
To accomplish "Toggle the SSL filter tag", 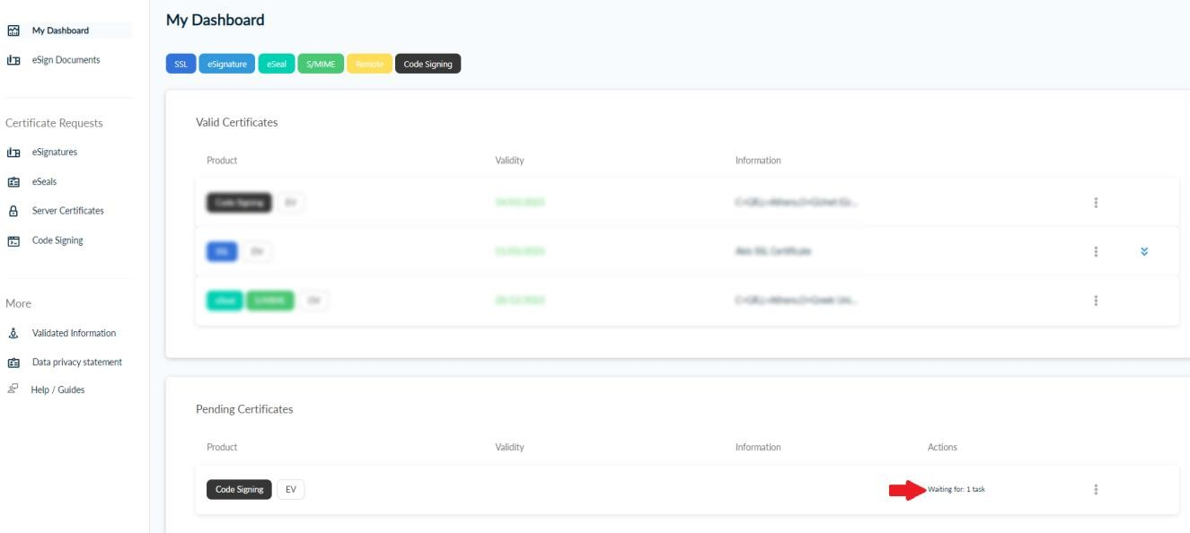I will pos(181,64).
